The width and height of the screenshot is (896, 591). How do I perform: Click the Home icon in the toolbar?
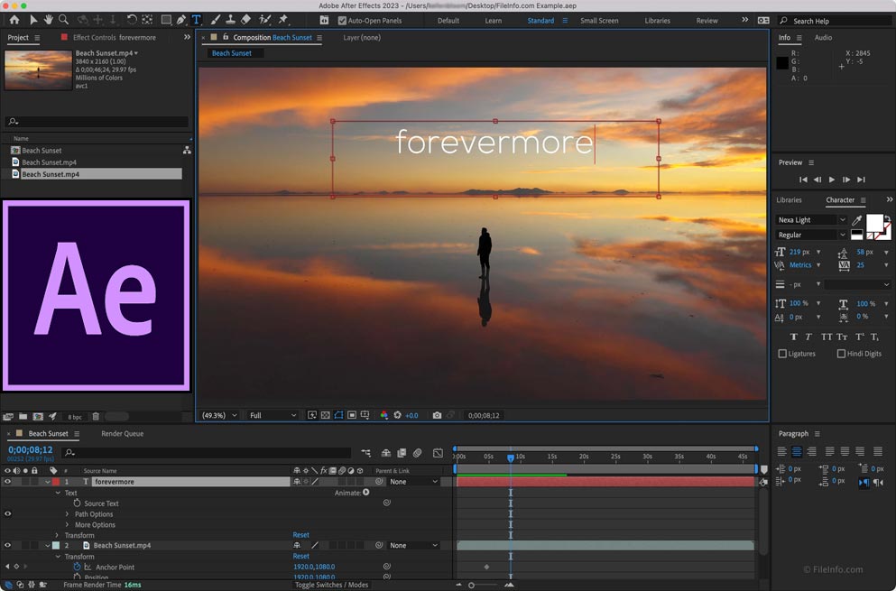[x=14, y=20]
